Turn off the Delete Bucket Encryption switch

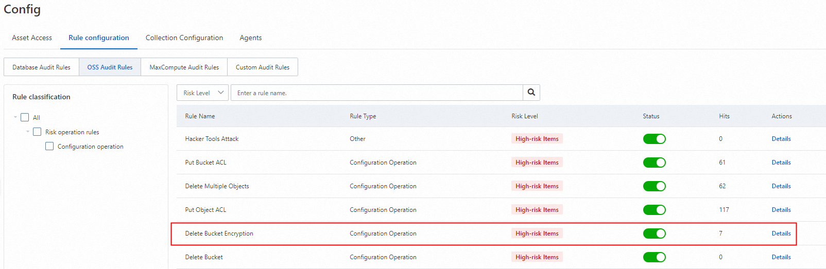point(654,234)
